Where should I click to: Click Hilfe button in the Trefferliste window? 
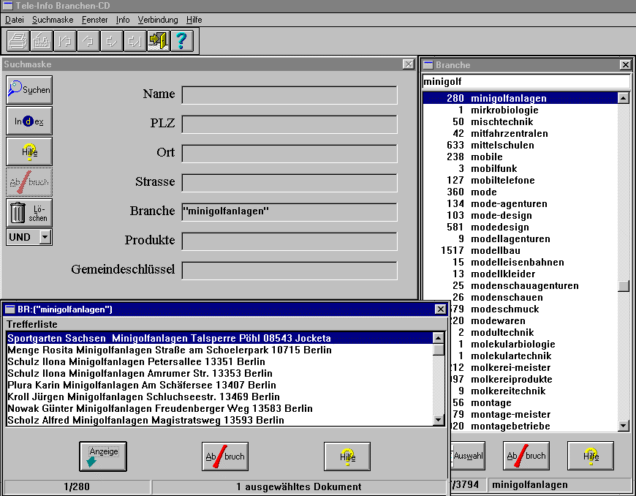coord(347,456)
